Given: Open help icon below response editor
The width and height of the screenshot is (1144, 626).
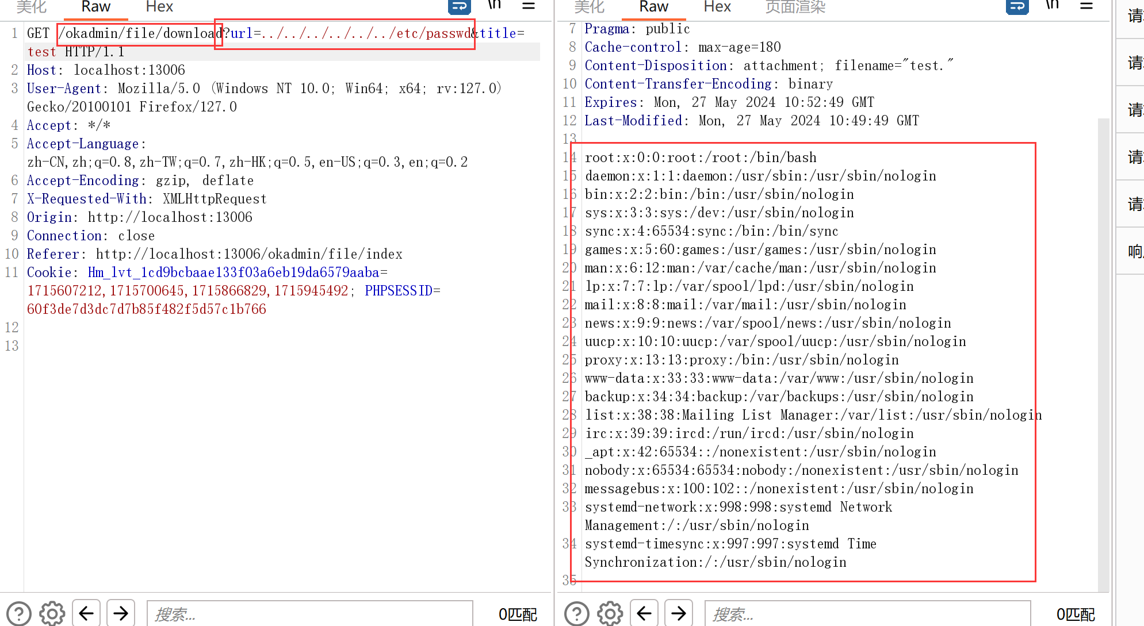Looking at the screenshot, I should click(x=577, y=613).
